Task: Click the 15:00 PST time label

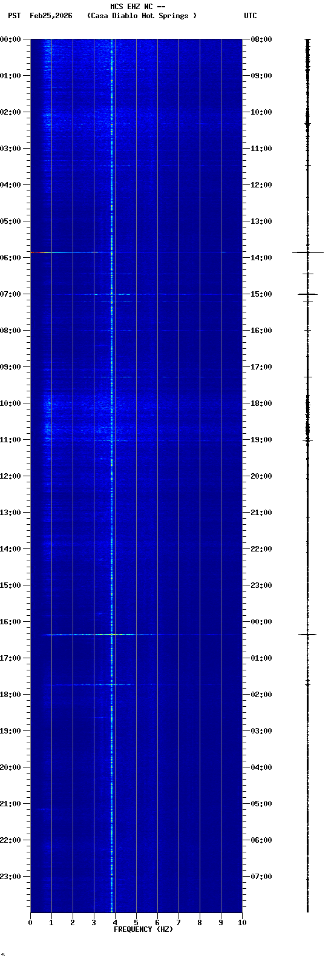Action: 11,585
